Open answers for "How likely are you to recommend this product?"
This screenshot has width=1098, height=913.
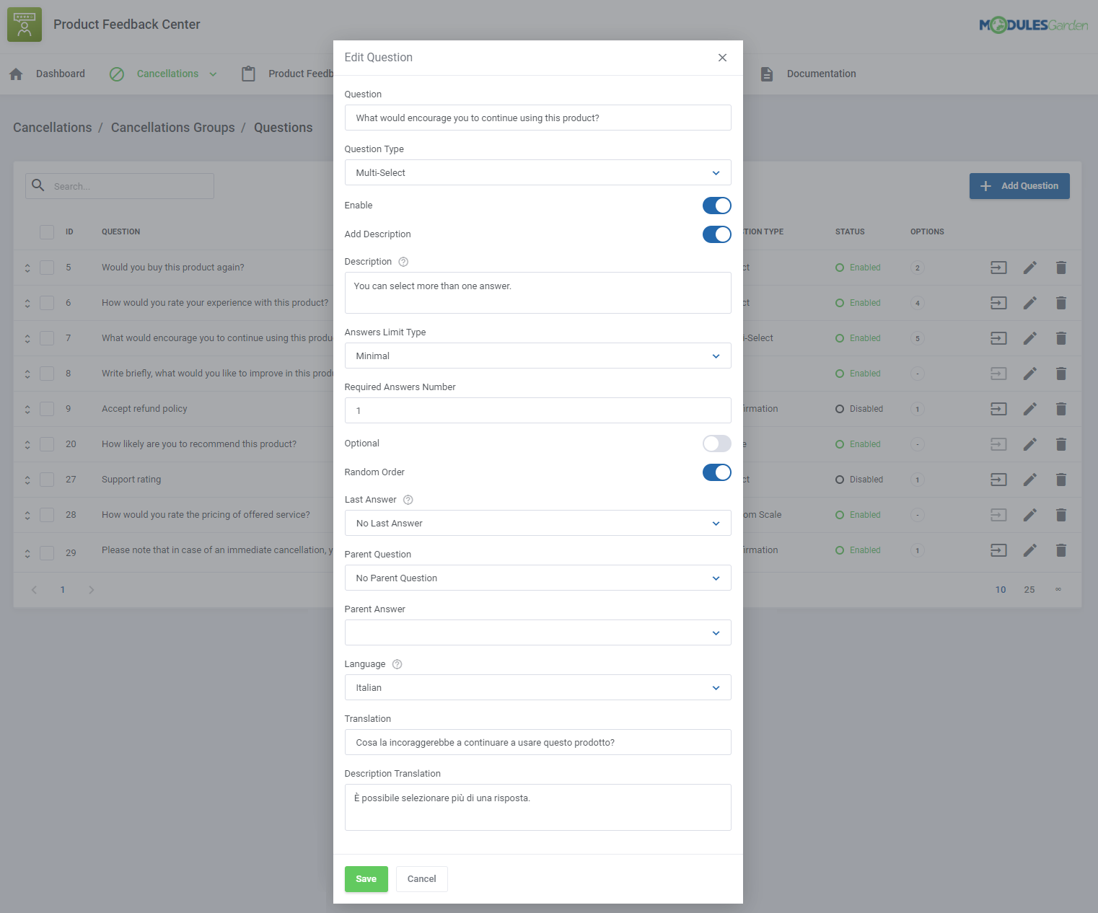coord(998,444)
